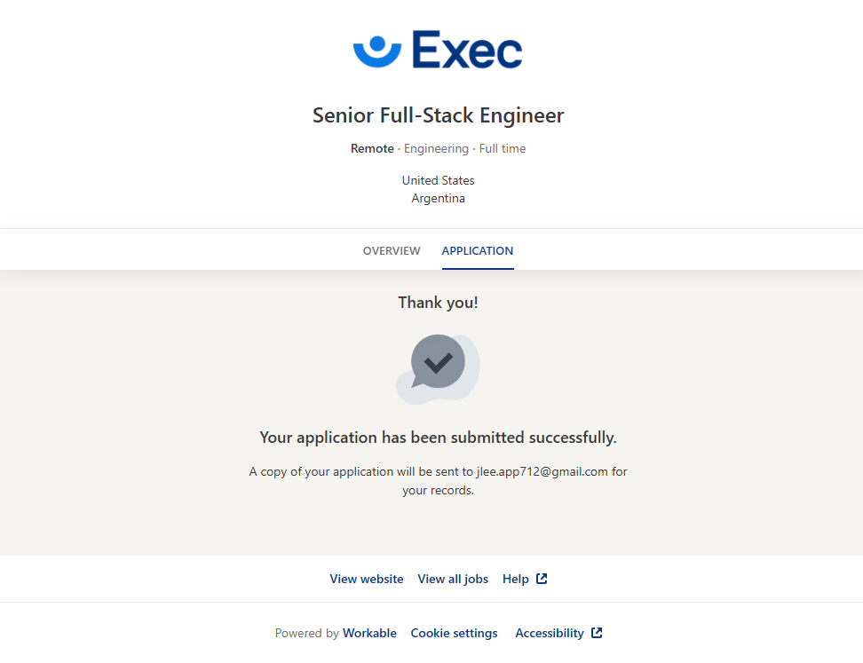This screenshot has width=863, height=663.
Task: Click the blue Exec smiley logo icon
Action: point(377,51)
